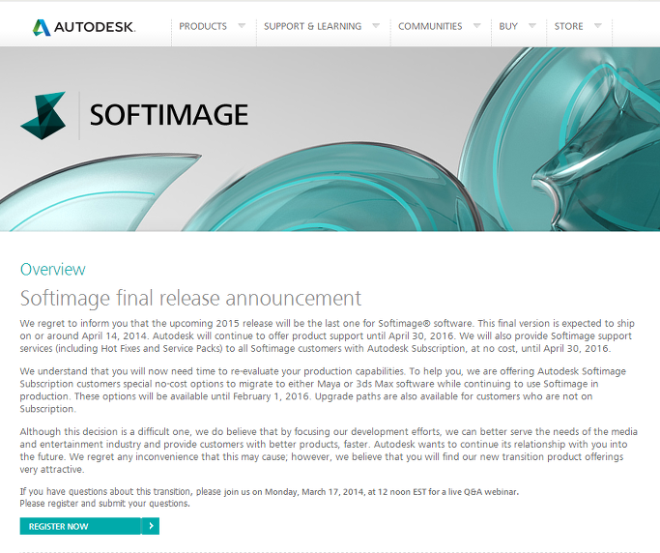Click the SOFTIMAGE banner title text
660x553 pixels.
[x=169, y=114]
